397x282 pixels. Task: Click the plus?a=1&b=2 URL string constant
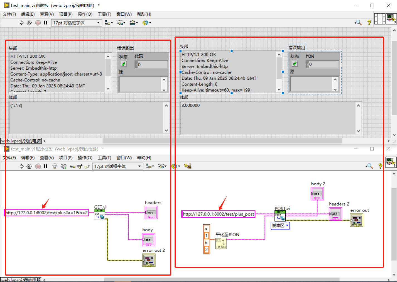pos(47,213)
